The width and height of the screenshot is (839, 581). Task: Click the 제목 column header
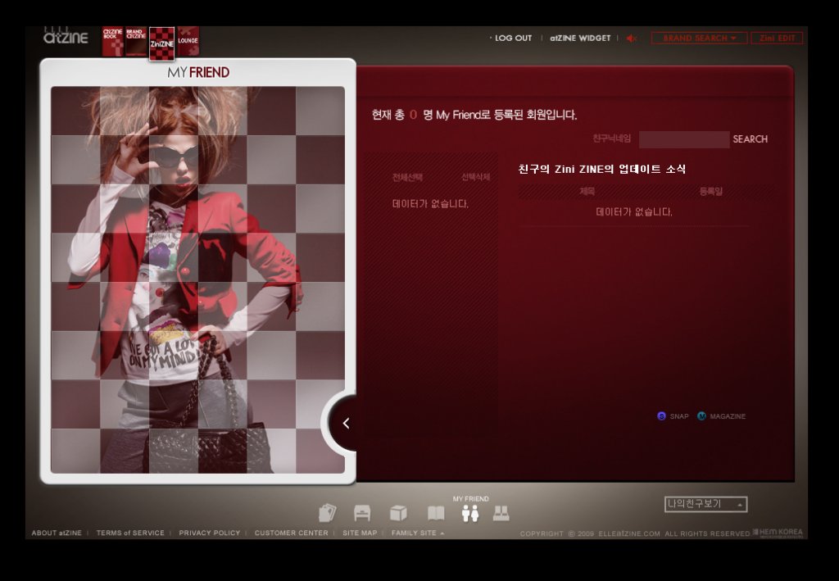pos(587,191)
